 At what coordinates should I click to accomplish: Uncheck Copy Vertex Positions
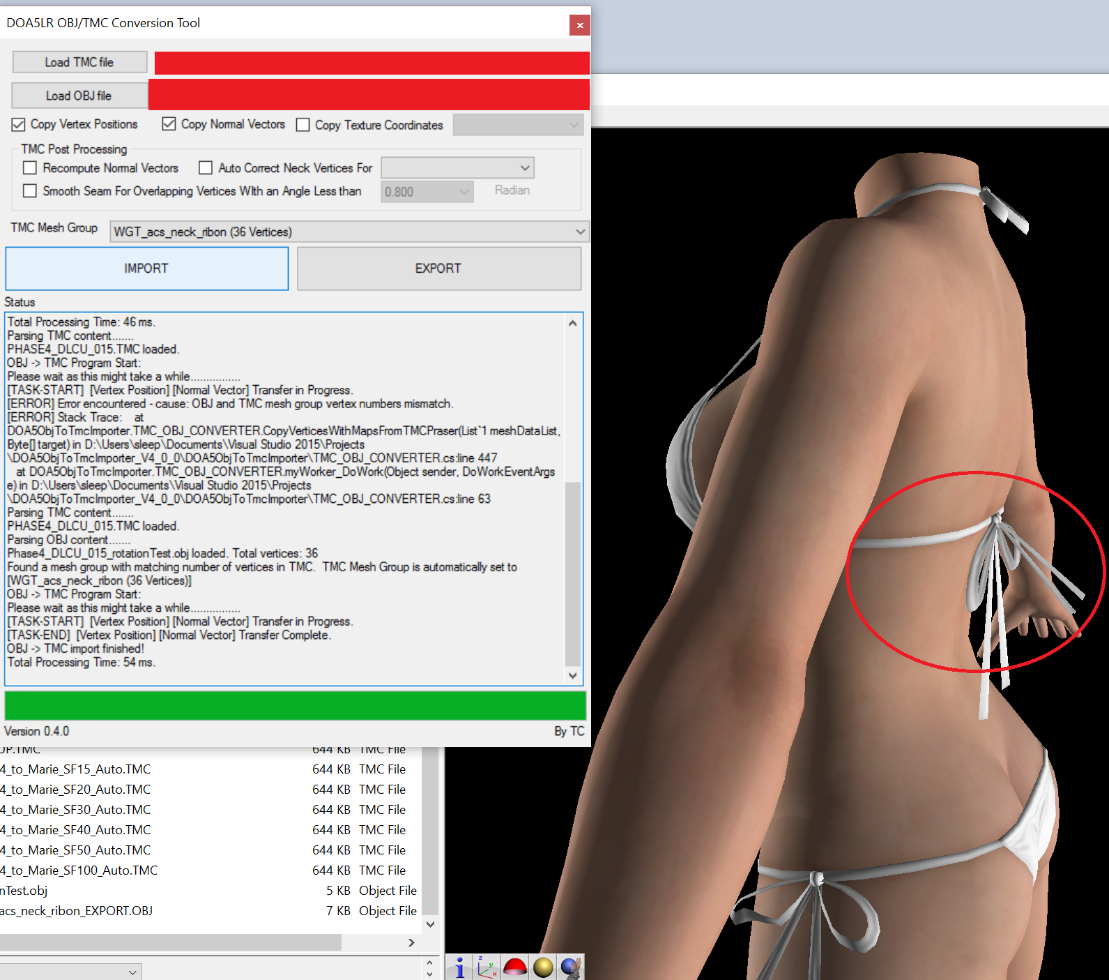[19, 125]
